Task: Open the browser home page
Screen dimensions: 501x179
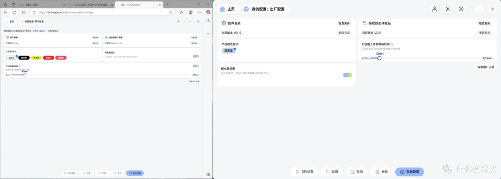Action: point(23,12)
